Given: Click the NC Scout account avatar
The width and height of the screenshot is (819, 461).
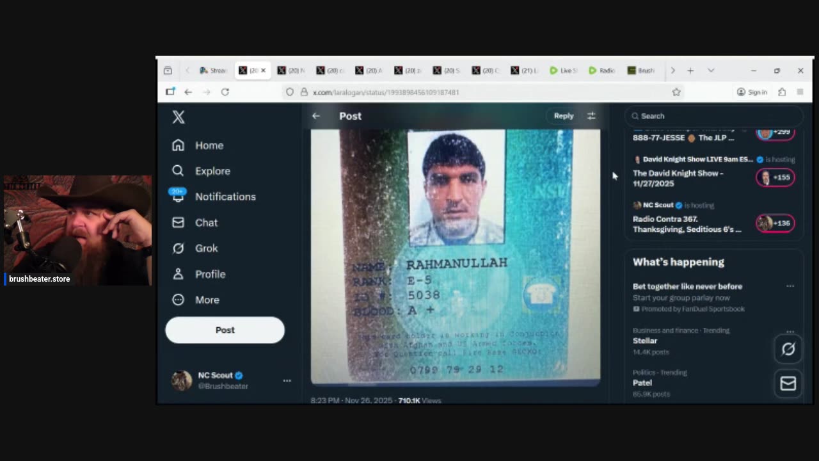Looking at the screenshot, I should pos(182,380).
